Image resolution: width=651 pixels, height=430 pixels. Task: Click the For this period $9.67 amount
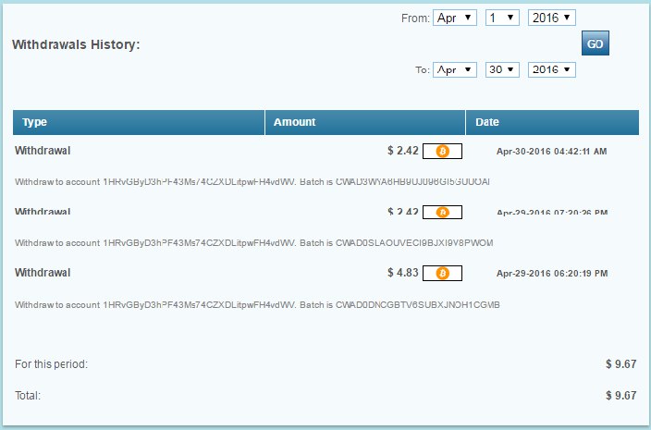point(620,364)
